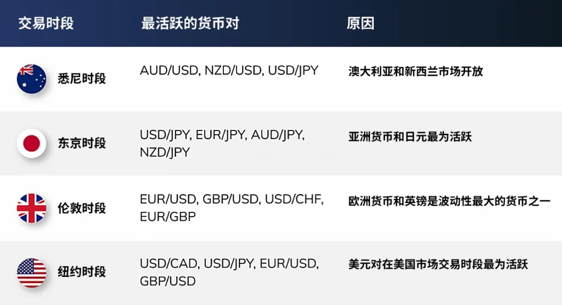Image resolution: width=562 pixels, height=305 pixels.
Task: Select the 美元对在美国市场交易时段最为活跃 reason
Action: [x=438, y=264]
